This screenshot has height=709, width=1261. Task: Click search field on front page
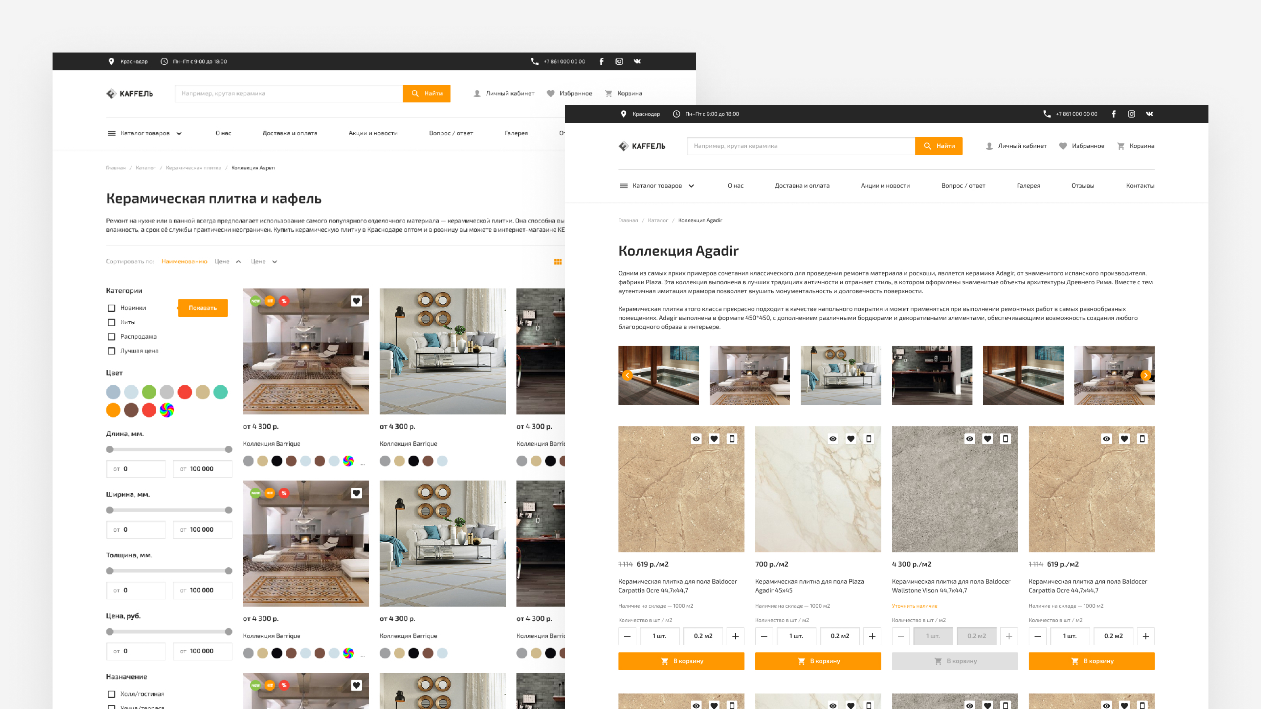[x=801, y=146]
